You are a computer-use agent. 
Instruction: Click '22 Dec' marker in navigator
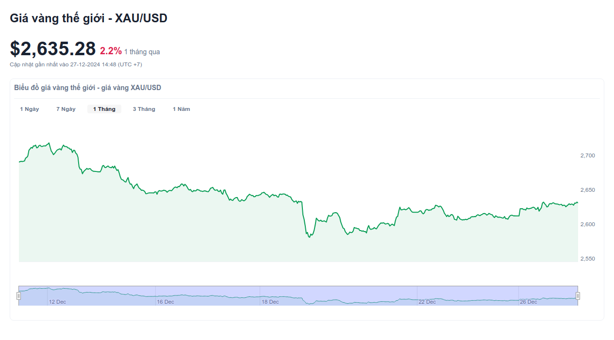pos(427,302)
